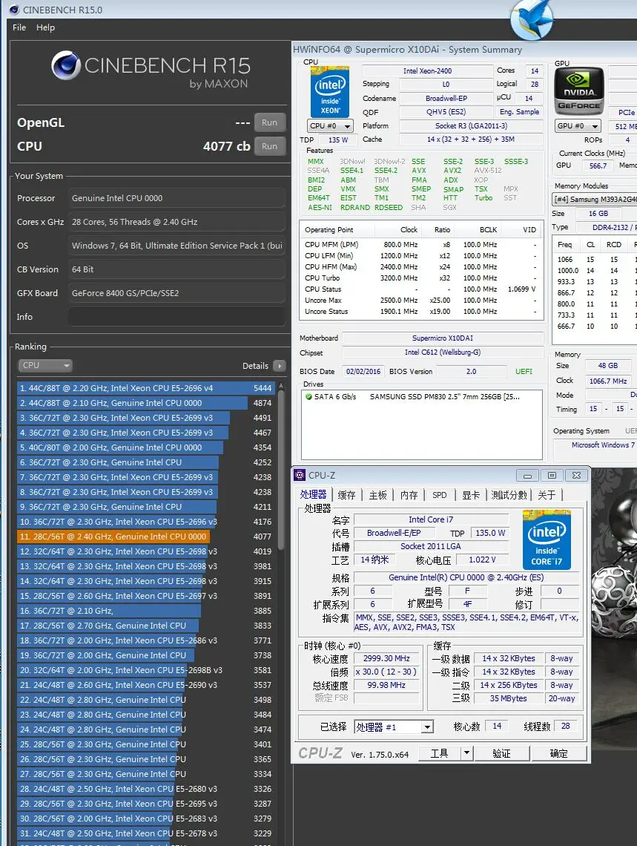637x846 pixels.
Task: Click the CPU-Z window title icon
Action: (299, 475)
